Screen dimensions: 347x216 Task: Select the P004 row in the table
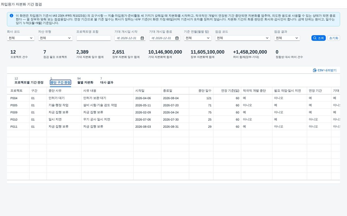point(173,98)
